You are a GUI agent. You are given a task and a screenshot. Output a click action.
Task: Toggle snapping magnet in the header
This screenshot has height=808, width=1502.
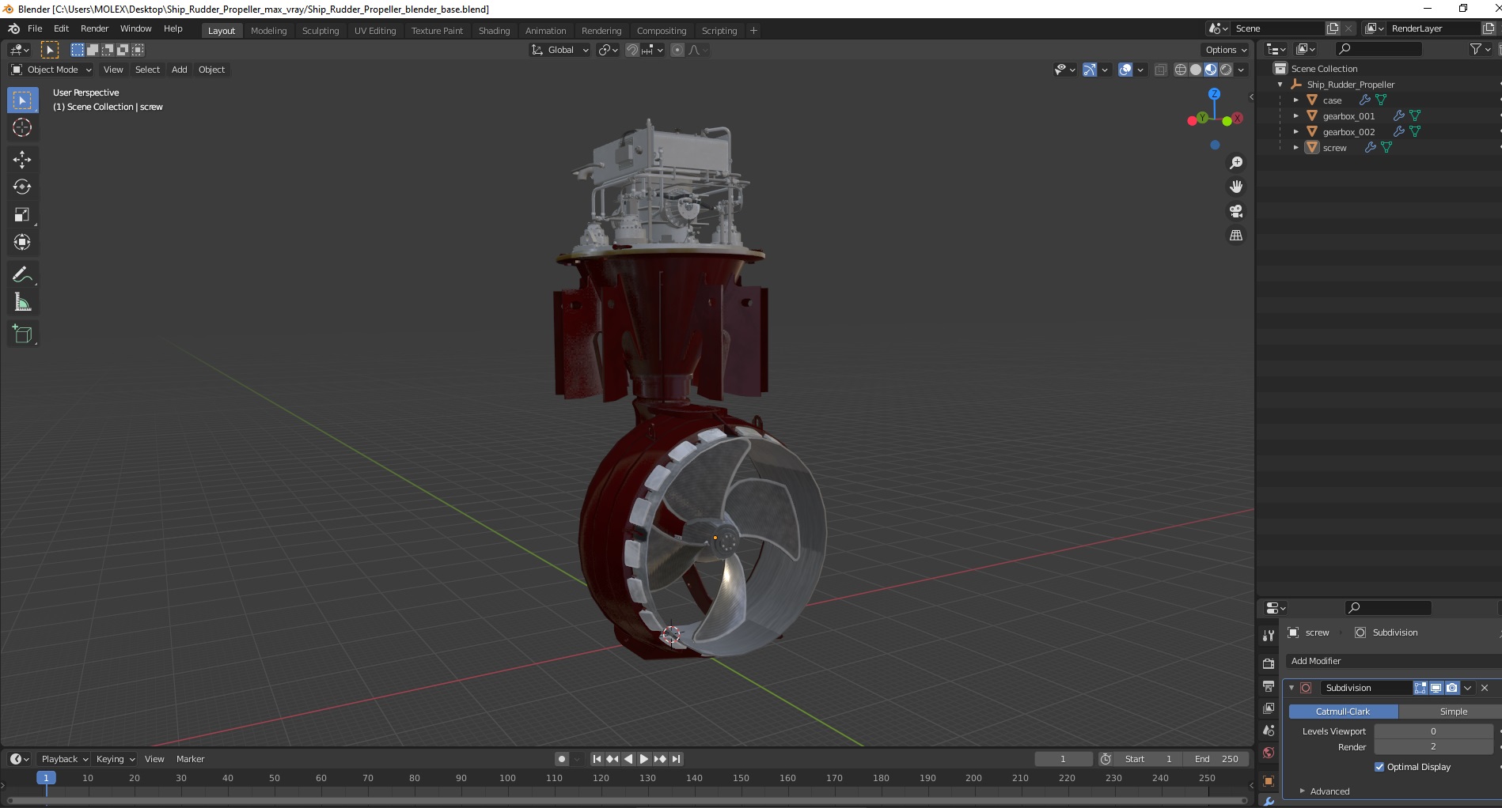coord(632,50)
